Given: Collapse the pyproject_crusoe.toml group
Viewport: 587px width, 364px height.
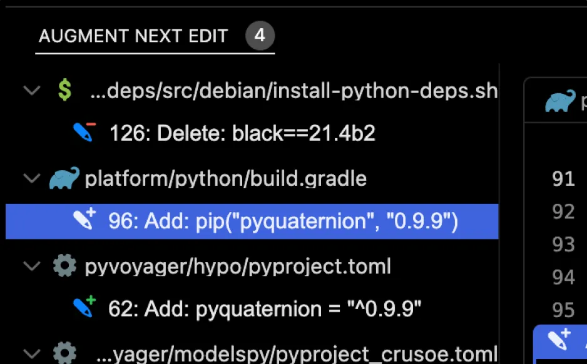Looking at the screenshot, I should click(31, 354).
